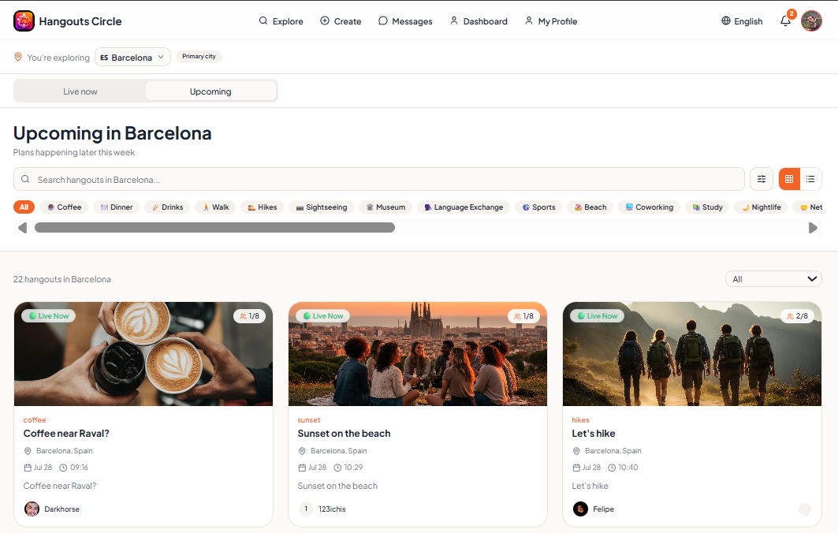Image resolution: width=838 pixels, height=533 pixels.
Task: Click the 1/8 badge on Sunset card
Action: [x=523, y=316]
